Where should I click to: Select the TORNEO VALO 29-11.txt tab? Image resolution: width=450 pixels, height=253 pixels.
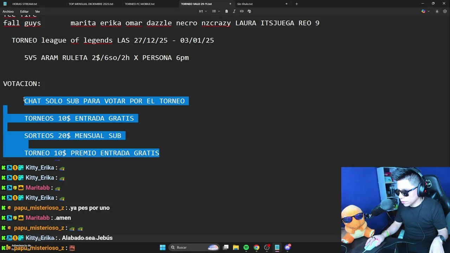(x=196, y=4)
